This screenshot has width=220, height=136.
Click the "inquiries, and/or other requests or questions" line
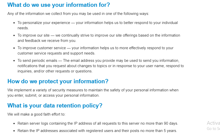(x=55, y=71)
